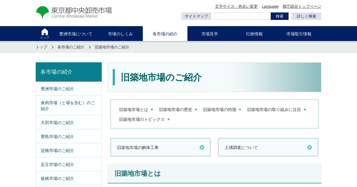Open 足立市場のご紹介 in sidebar
The width and height of the screenshot is (357, 187).
(x=69, y=164)
